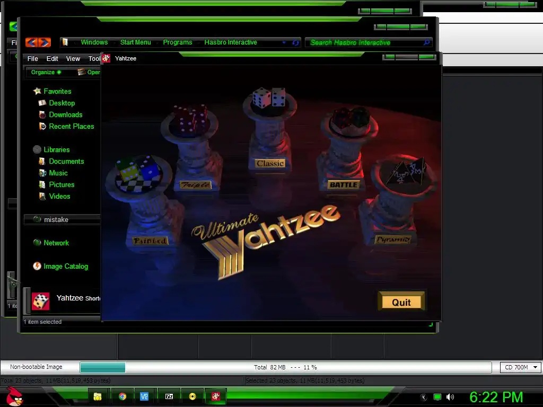Image resolution: width=543 pixels, height=407 pixels.
Task: Go back in Explorer navigation
Action: [x=31, y=42]
